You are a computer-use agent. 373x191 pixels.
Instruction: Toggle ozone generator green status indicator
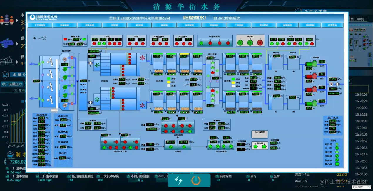click(84, 39)
